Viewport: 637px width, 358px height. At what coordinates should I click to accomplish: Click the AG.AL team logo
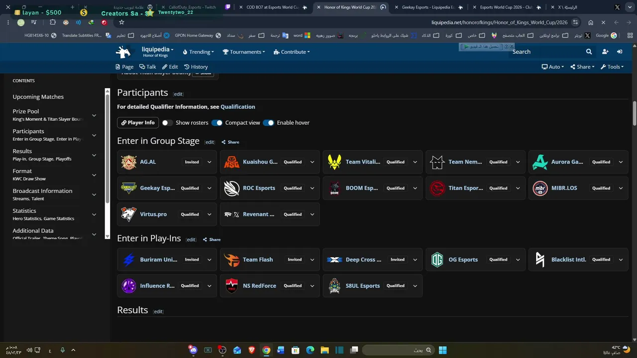pyautogui.click(x=129, y=162)
